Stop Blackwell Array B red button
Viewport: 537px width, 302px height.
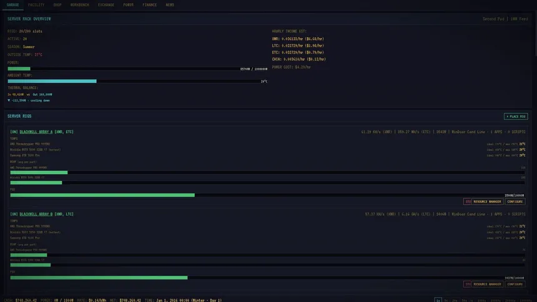coord(468,284)
